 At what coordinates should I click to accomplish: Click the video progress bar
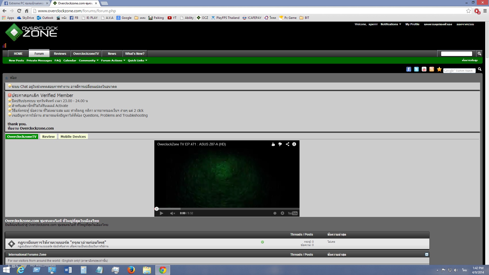227,209
